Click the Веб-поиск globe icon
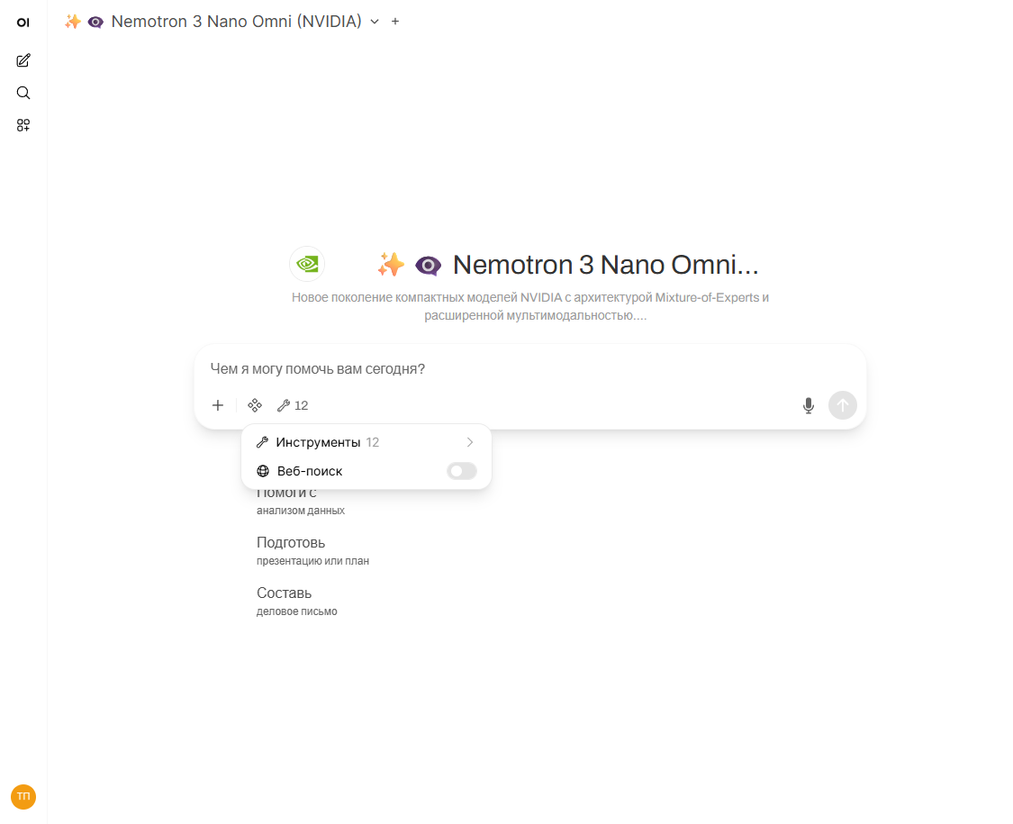1013x824 pixels. pyautogui.click(x=263, y=471)
